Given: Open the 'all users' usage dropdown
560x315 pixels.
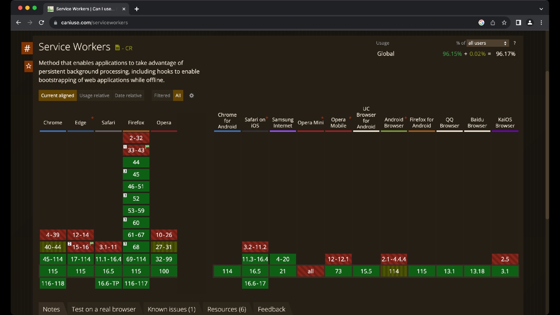Looking at the screenshot, I should 487,43.
